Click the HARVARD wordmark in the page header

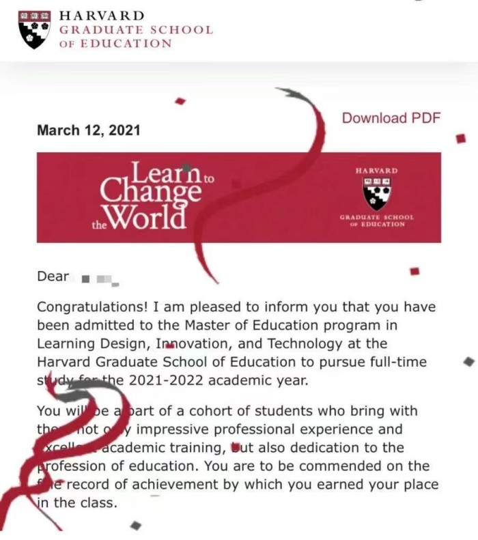tap(102, 15)
